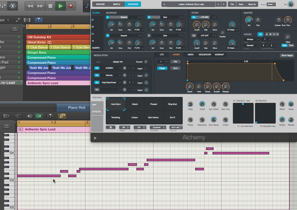
Task: Click the scissors tool icon in toolbar
Action: pyautogui.click(x=12, y=6)
